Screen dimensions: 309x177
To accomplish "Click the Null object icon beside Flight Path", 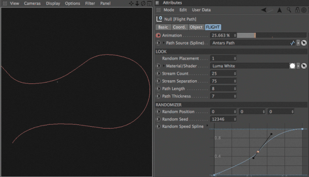I will pos(159,19).
